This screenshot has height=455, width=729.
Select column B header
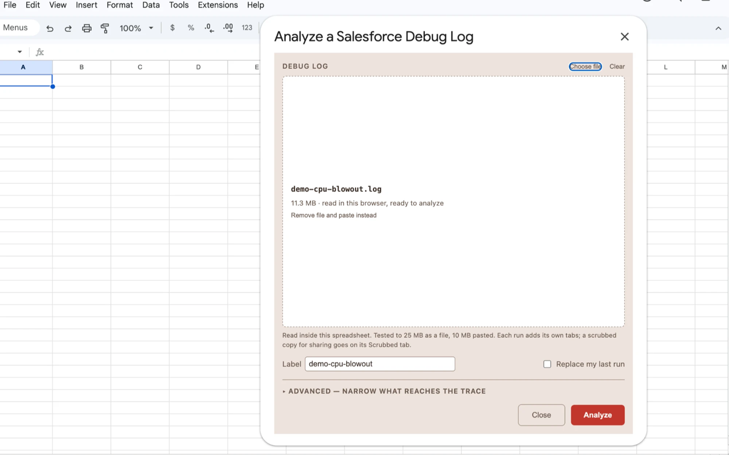(81, 67)
